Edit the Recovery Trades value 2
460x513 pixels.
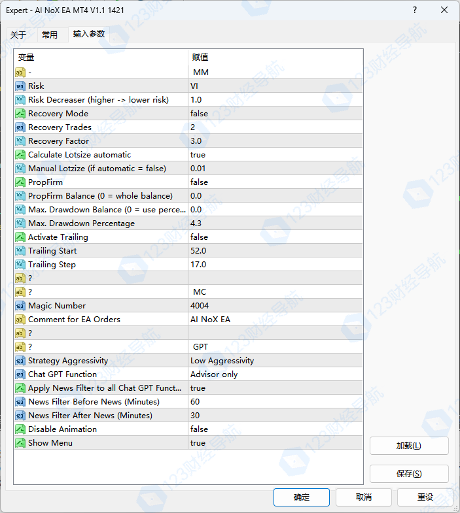275,127
